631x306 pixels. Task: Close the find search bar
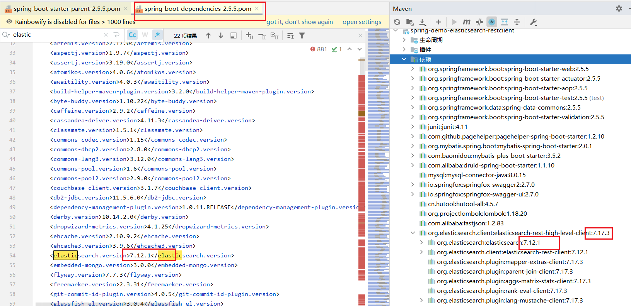(x=360, y=36)
